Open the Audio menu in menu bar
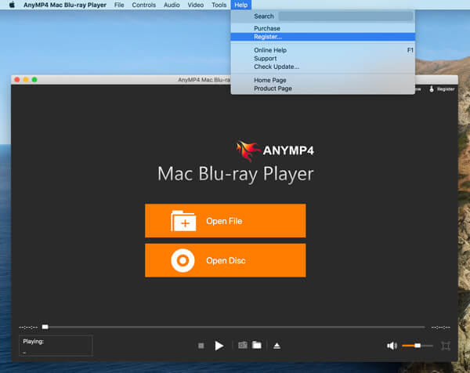The width and height of the screenshot is (470, 373). point(172,5)
